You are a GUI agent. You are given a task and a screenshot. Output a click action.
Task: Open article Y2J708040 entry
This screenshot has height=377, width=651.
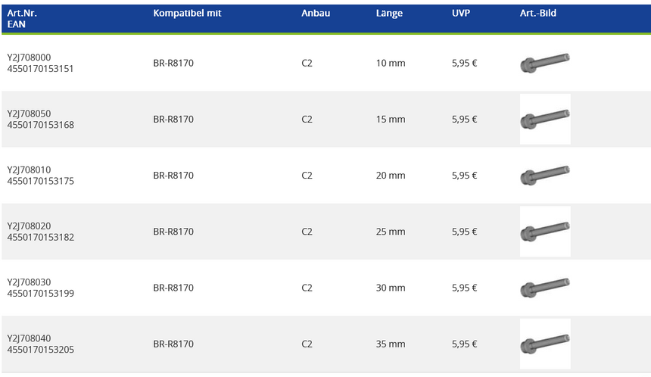(x=29, y=338)
